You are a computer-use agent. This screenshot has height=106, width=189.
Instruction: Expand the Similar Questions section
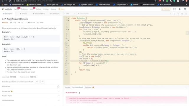[x=31, y=100]
